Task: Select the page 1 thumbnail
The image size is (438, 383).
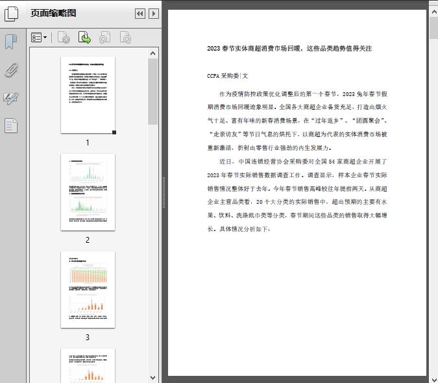Action: coord(88,95)
